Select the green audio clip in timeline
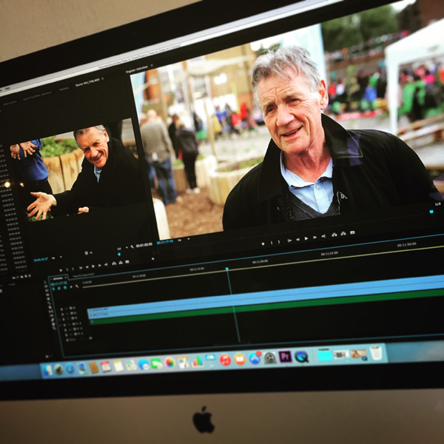 [266, 308]
